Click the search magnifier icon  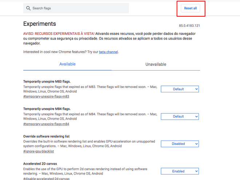point(28,8)
